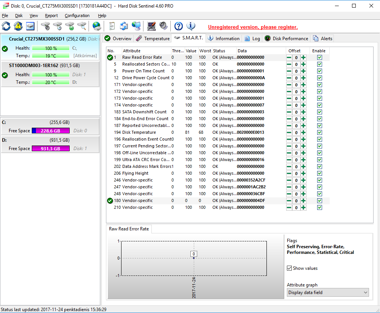Click the D: free space bar
Screen dimensions: 380x313
coord(51,149)
